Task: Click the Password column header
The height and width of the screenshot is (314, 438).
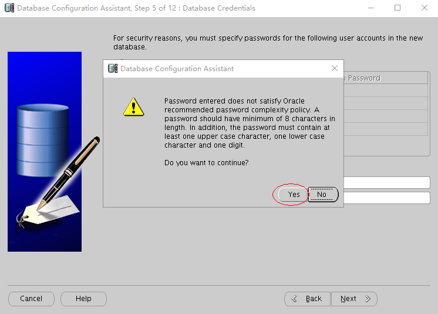Action: [386, 78]
